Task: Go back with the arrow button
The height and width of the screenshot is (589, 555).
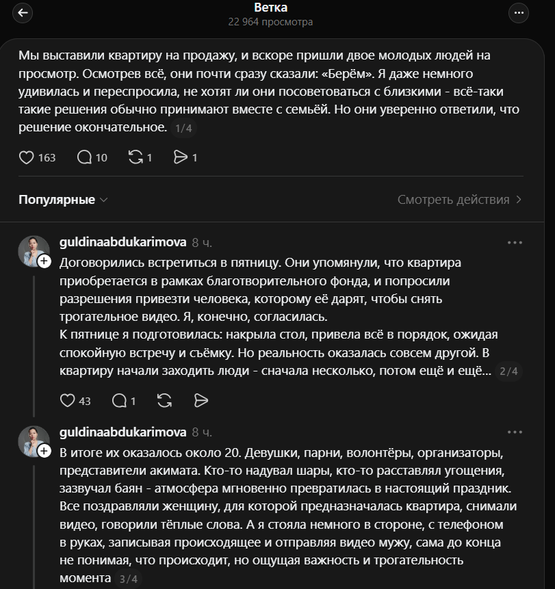Action: pos(23,14)
